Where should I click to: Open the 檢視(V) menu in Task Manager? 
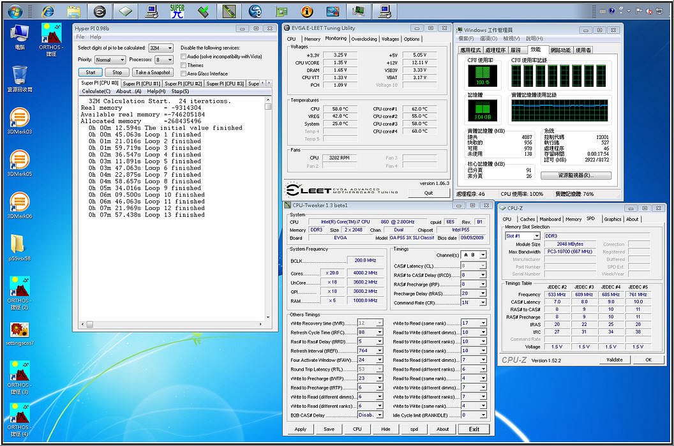coord(511,39)
